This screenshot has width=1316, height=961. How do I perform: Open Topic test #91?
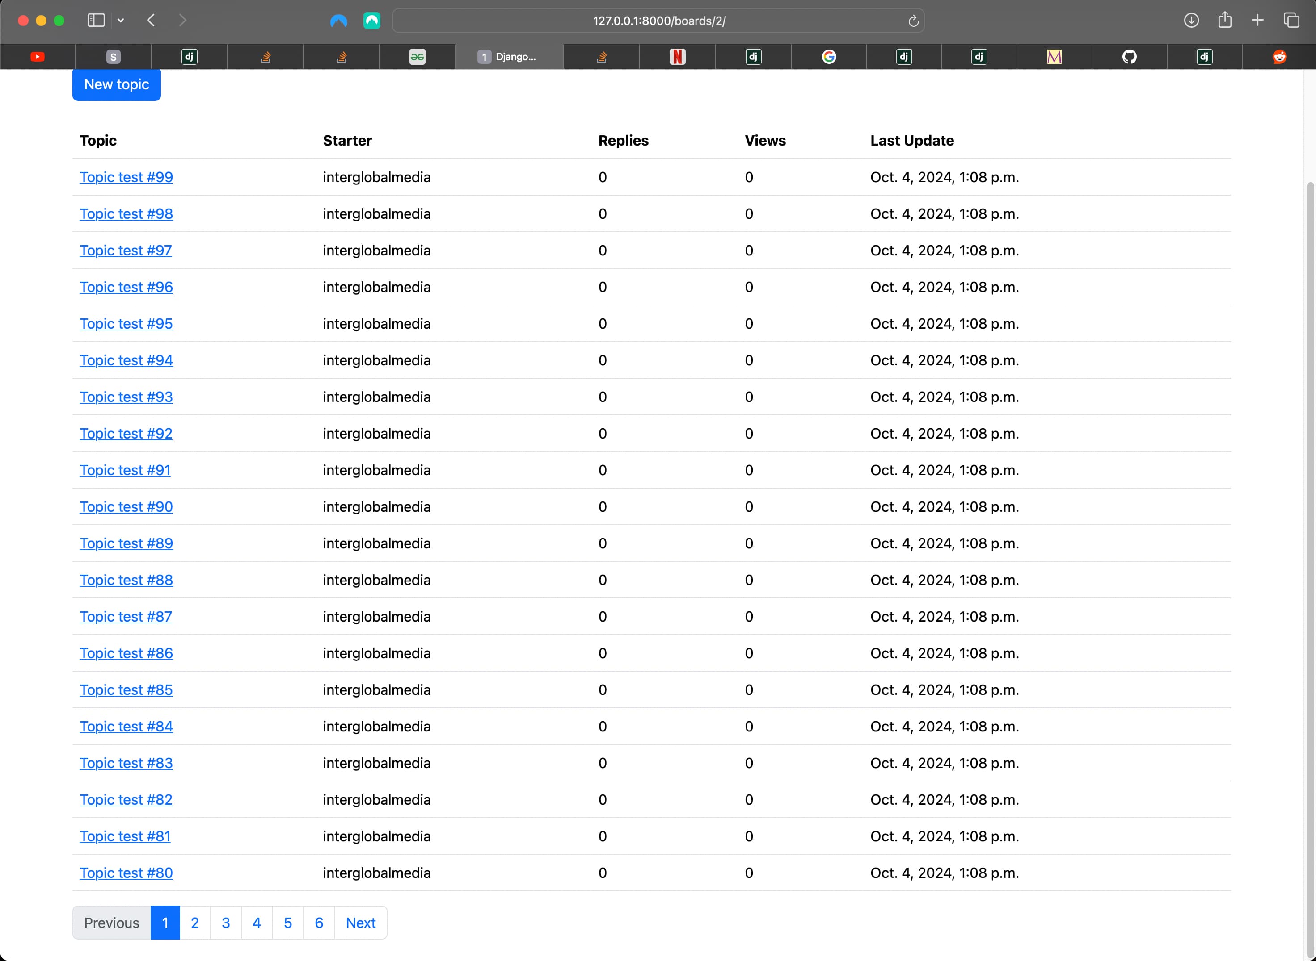point(125,471)
